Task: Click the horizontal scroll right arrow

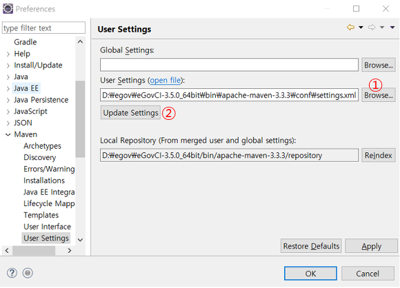Action: [70, 251]
